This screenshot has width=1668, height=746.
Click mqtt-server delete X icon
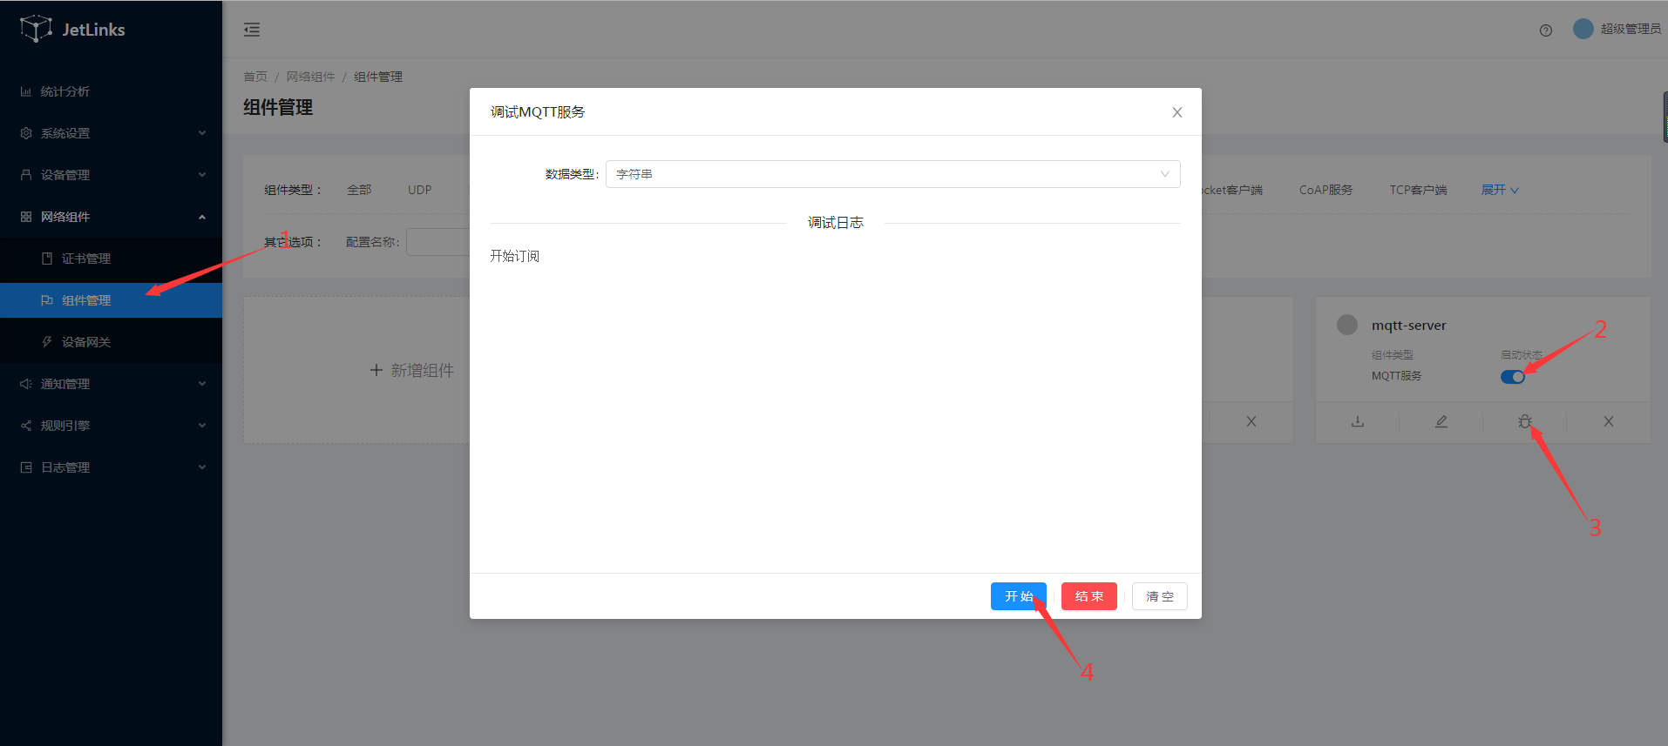click(x=1609, y=421)
